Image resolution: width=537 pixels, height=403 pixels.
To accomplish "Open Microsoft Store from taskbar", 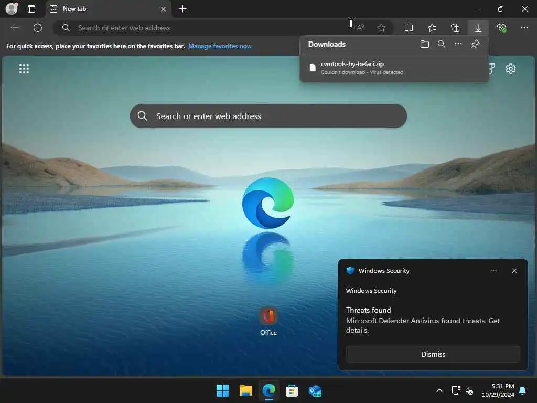I will (292, 390).
